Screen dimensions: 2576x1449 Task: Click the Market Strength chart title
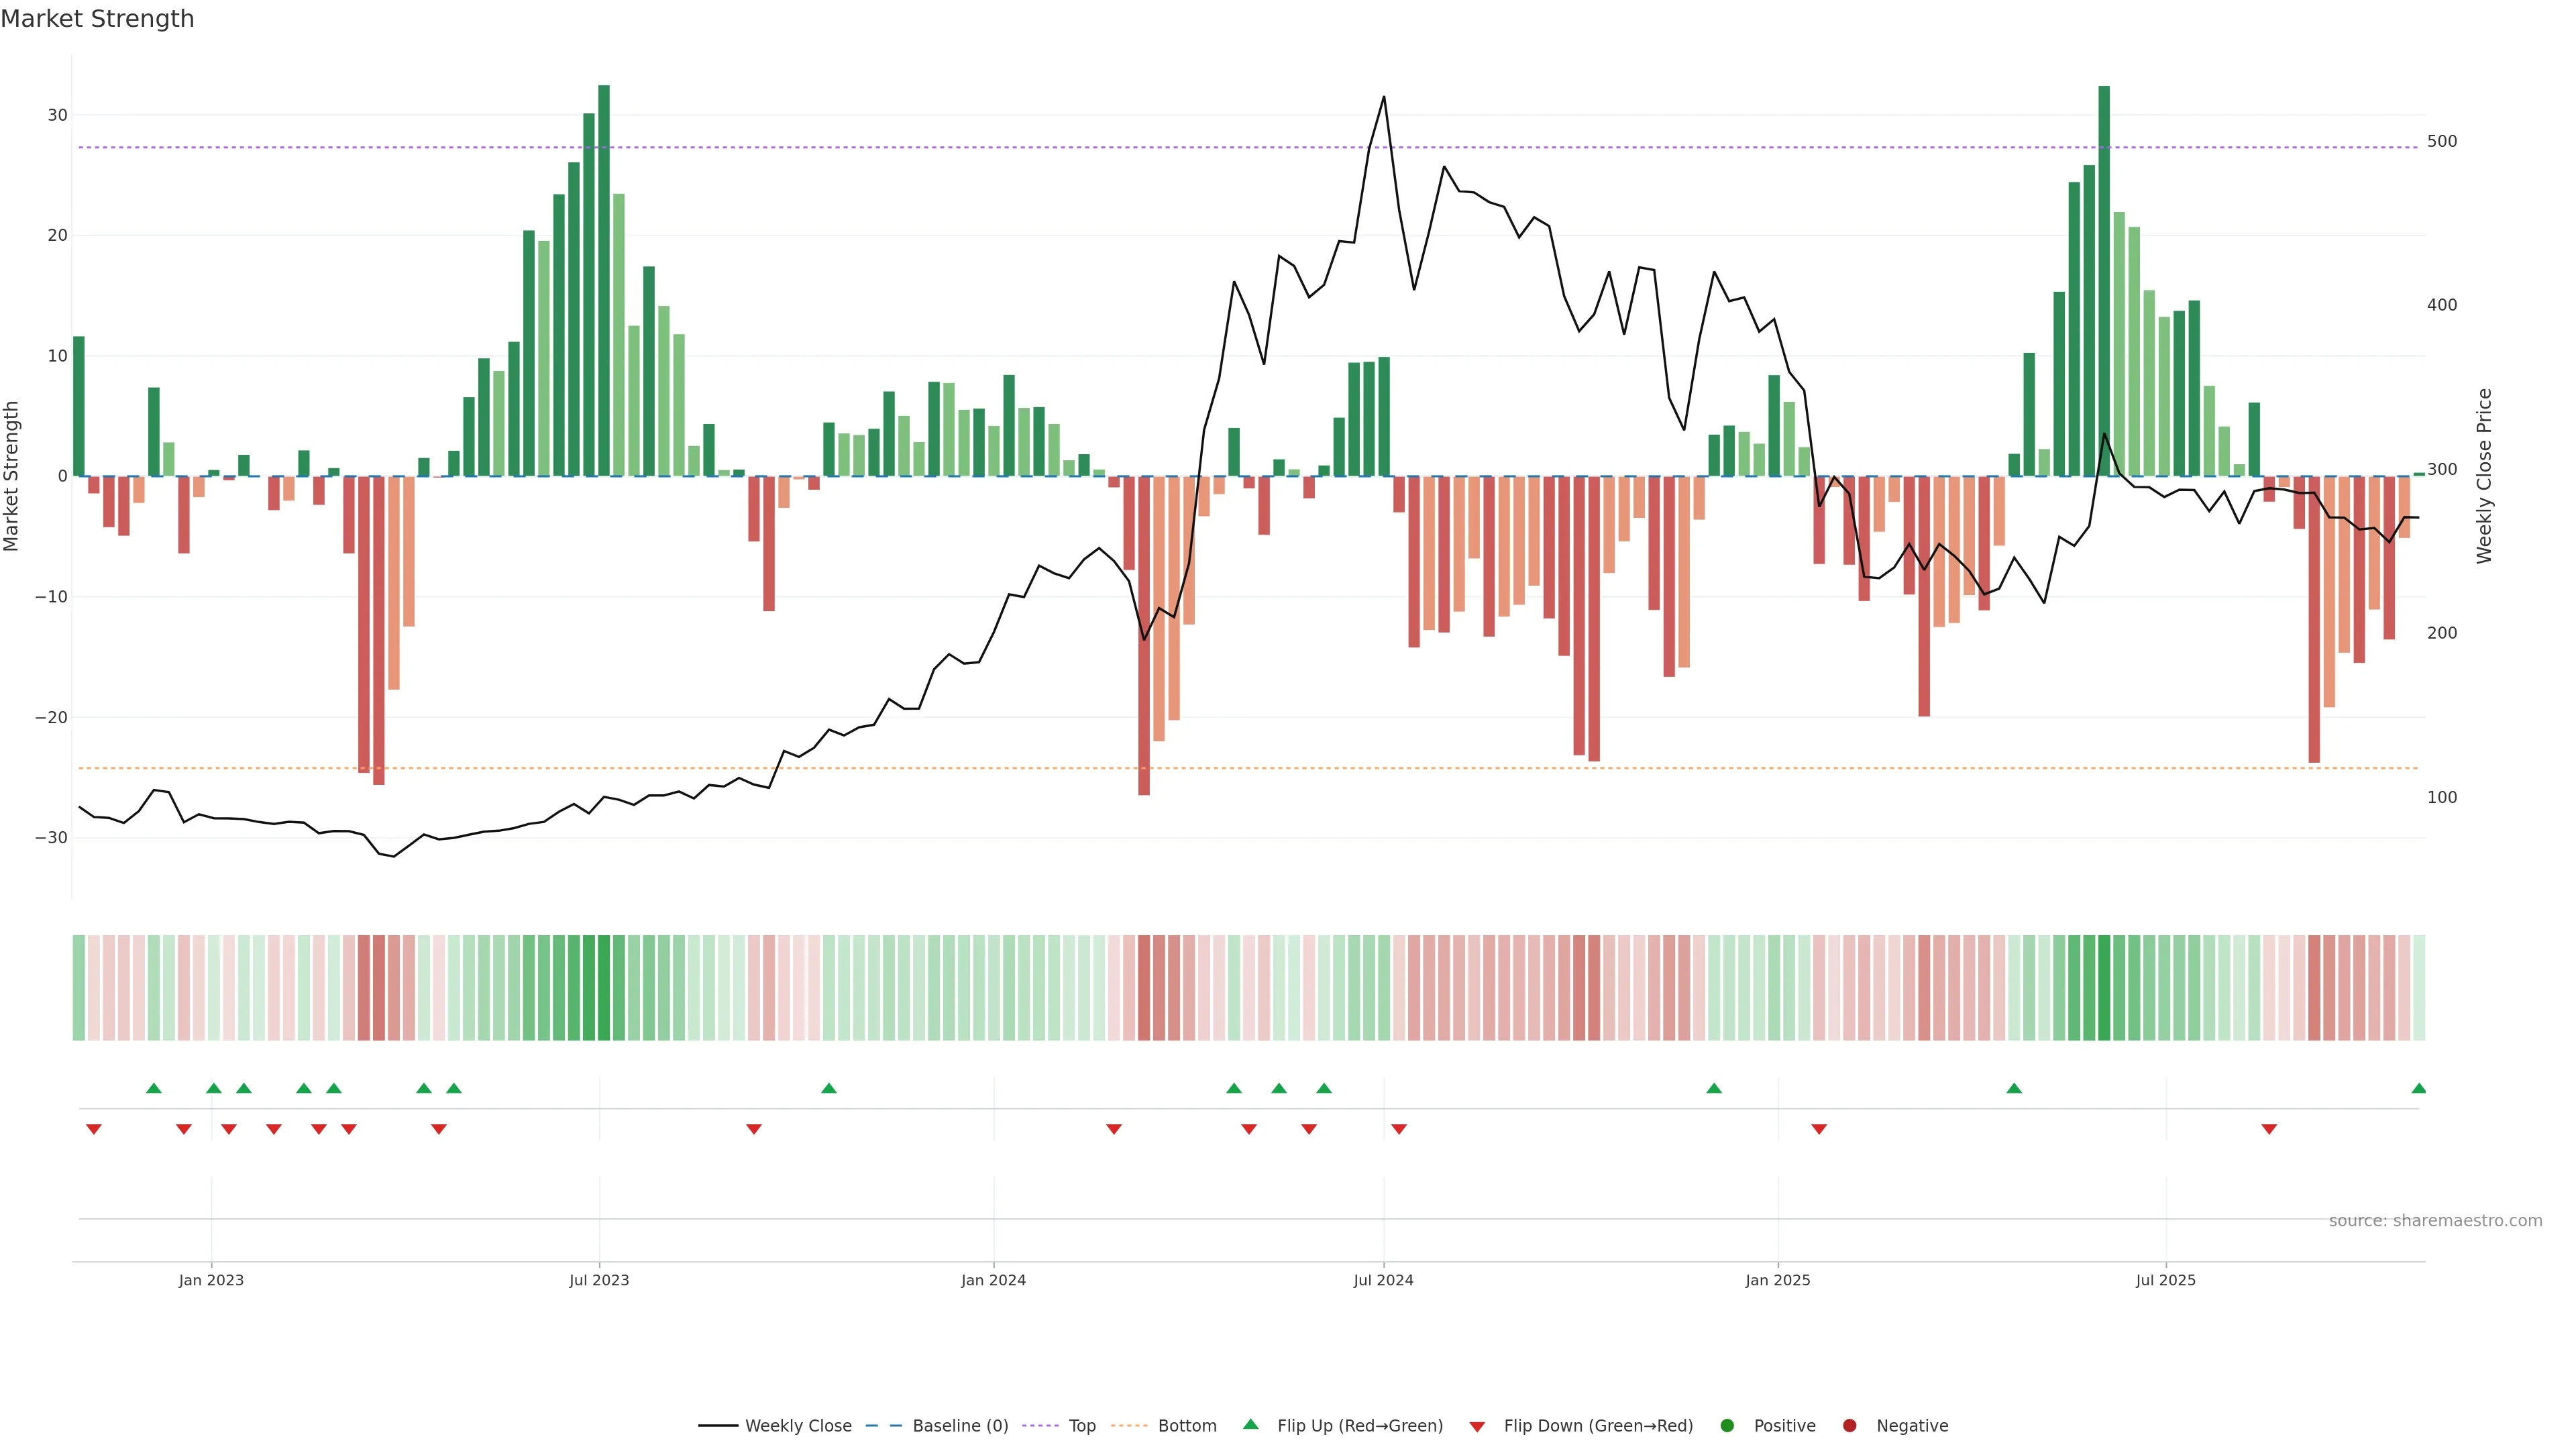point(97,19)
